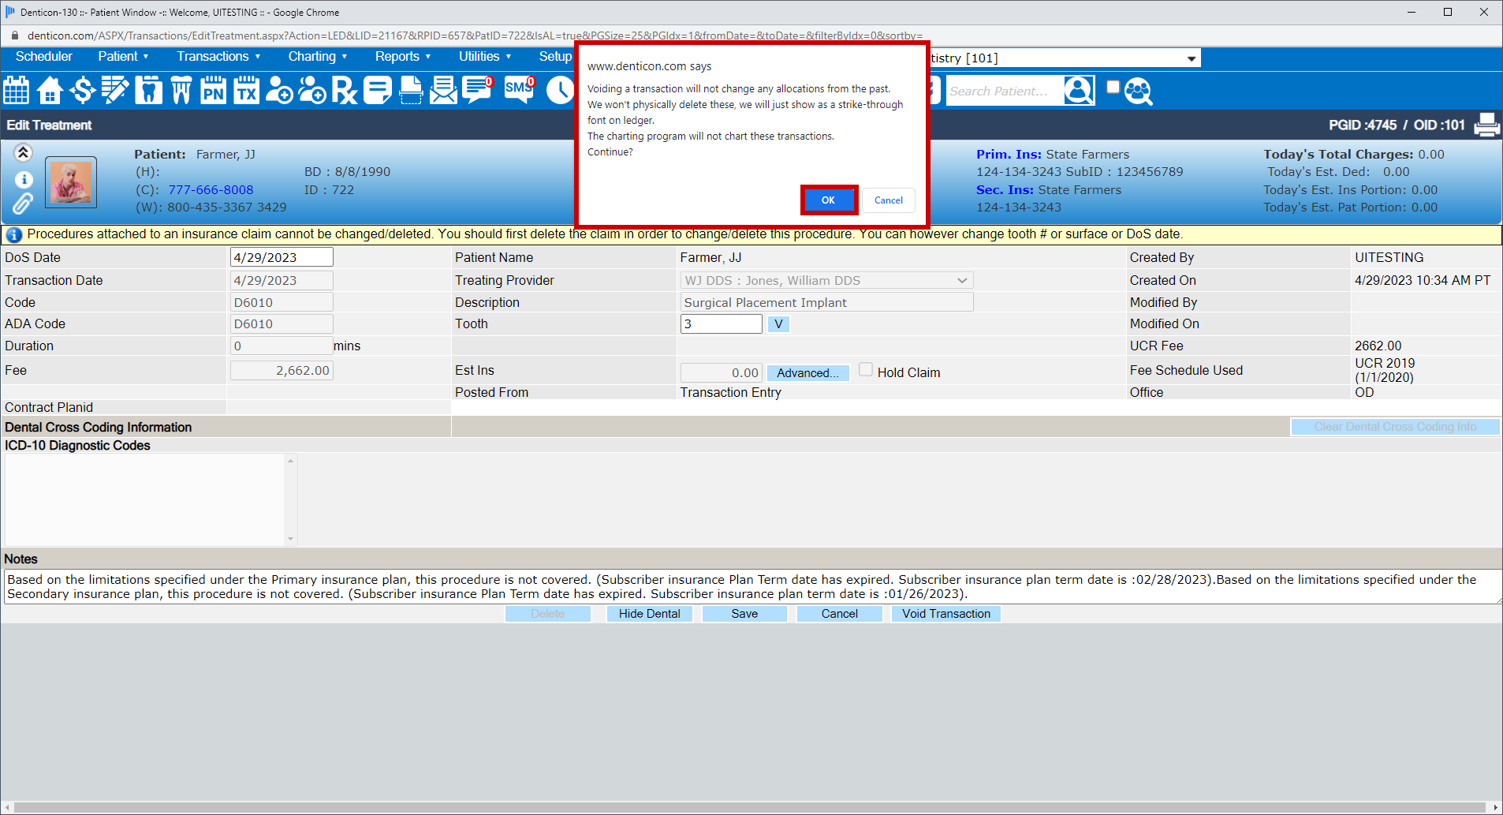1503x815 pixels.
Task: Enable the Hold Claim checkbox
Action: [x=865, y=369]
